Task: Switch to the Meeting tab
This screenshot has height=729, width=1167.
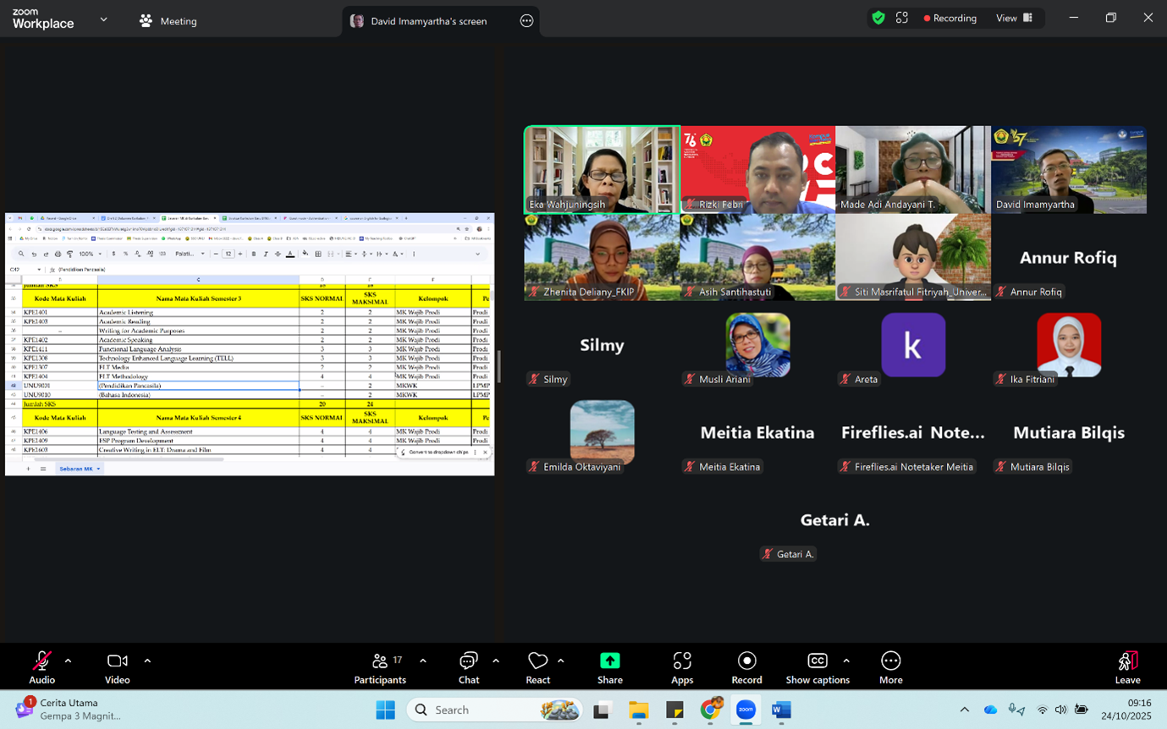Action: pos(168,21)
